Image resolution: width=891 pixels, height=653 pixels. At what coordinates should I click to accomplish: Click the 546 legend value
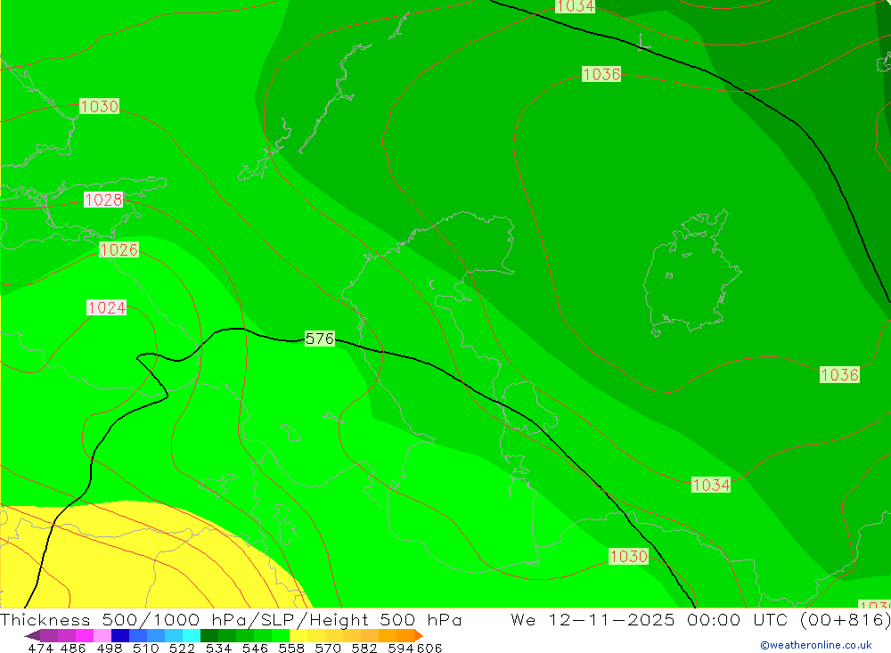click(255, 648)
